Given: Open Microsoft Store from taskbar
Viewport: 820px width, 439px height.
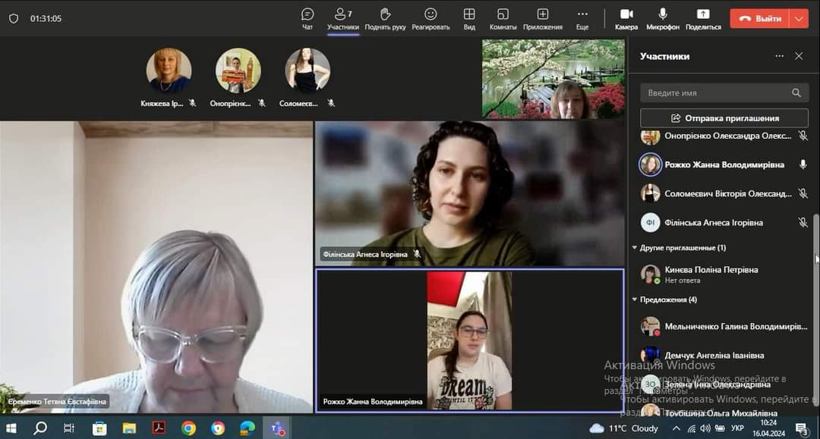Looking at the screenshot, I should click(99, 428).
